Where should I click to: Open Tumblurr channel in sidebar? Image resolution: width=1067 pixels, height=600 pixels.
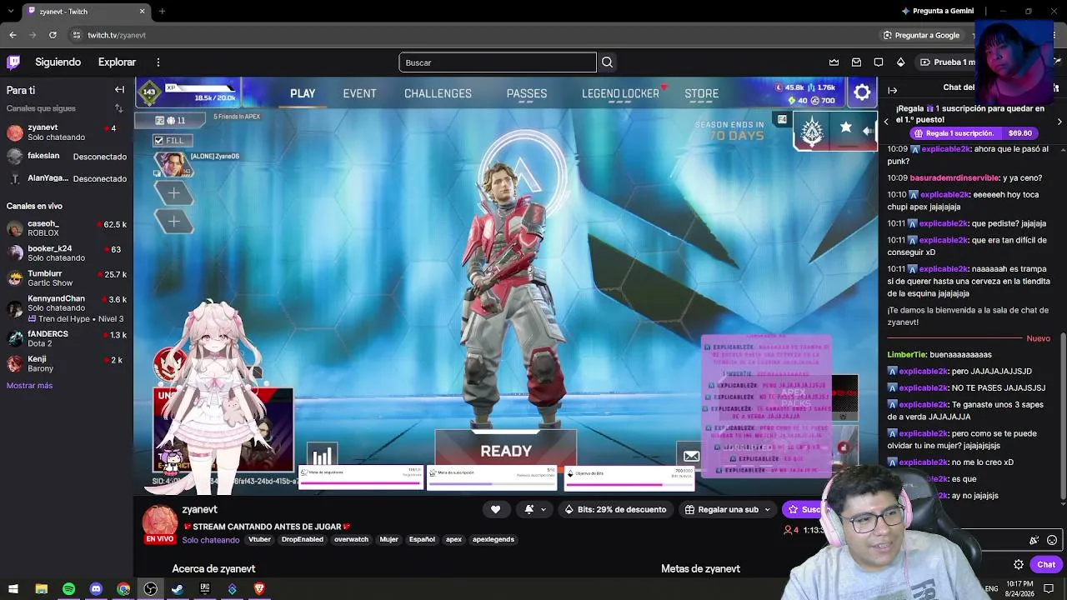[67, 278]
